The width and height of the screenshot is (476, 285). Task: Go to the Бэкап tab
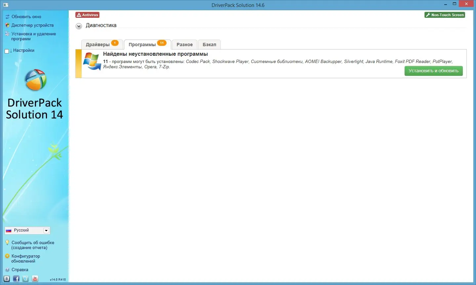coord(210,45)
